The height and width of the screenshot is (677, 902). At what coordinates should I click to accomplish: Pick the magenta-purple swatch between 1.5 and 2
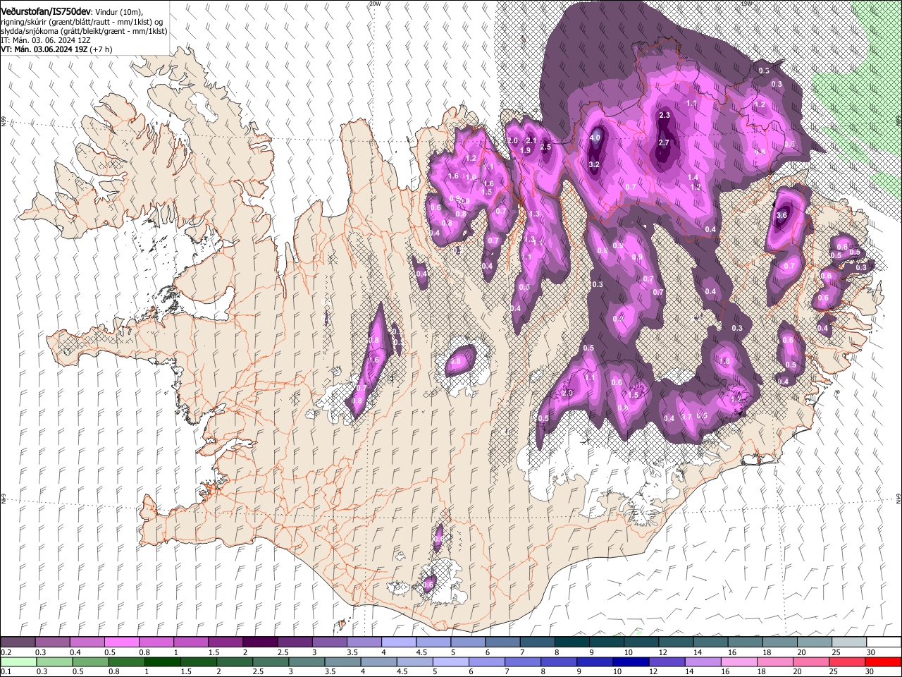click(x=225, y=642)
